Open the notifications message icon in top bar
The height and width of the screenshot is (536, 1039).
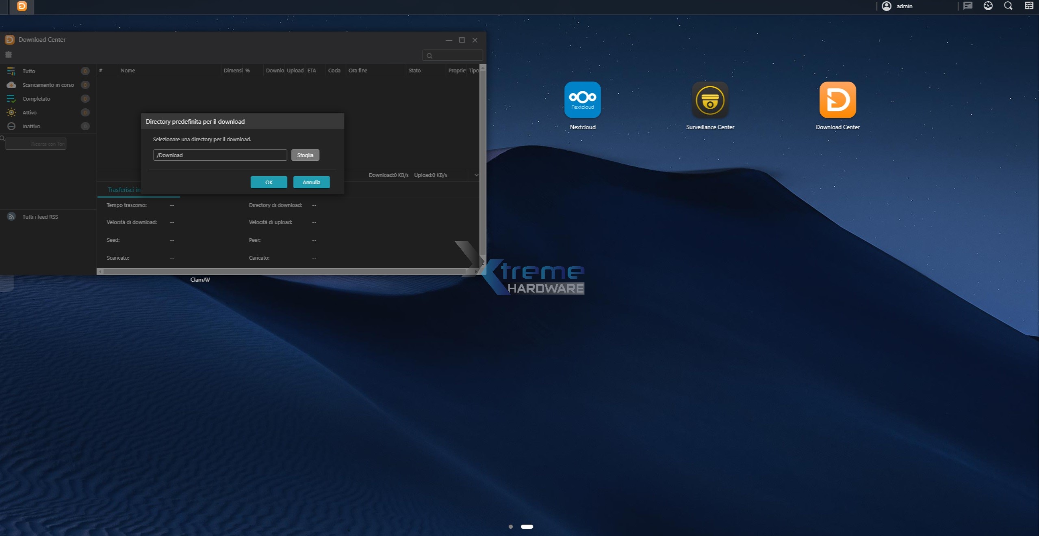[x=967, y=6]
